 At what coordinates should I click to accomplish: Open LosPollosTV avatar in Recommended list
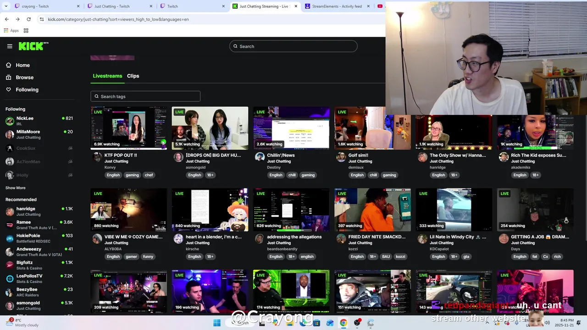10,279
